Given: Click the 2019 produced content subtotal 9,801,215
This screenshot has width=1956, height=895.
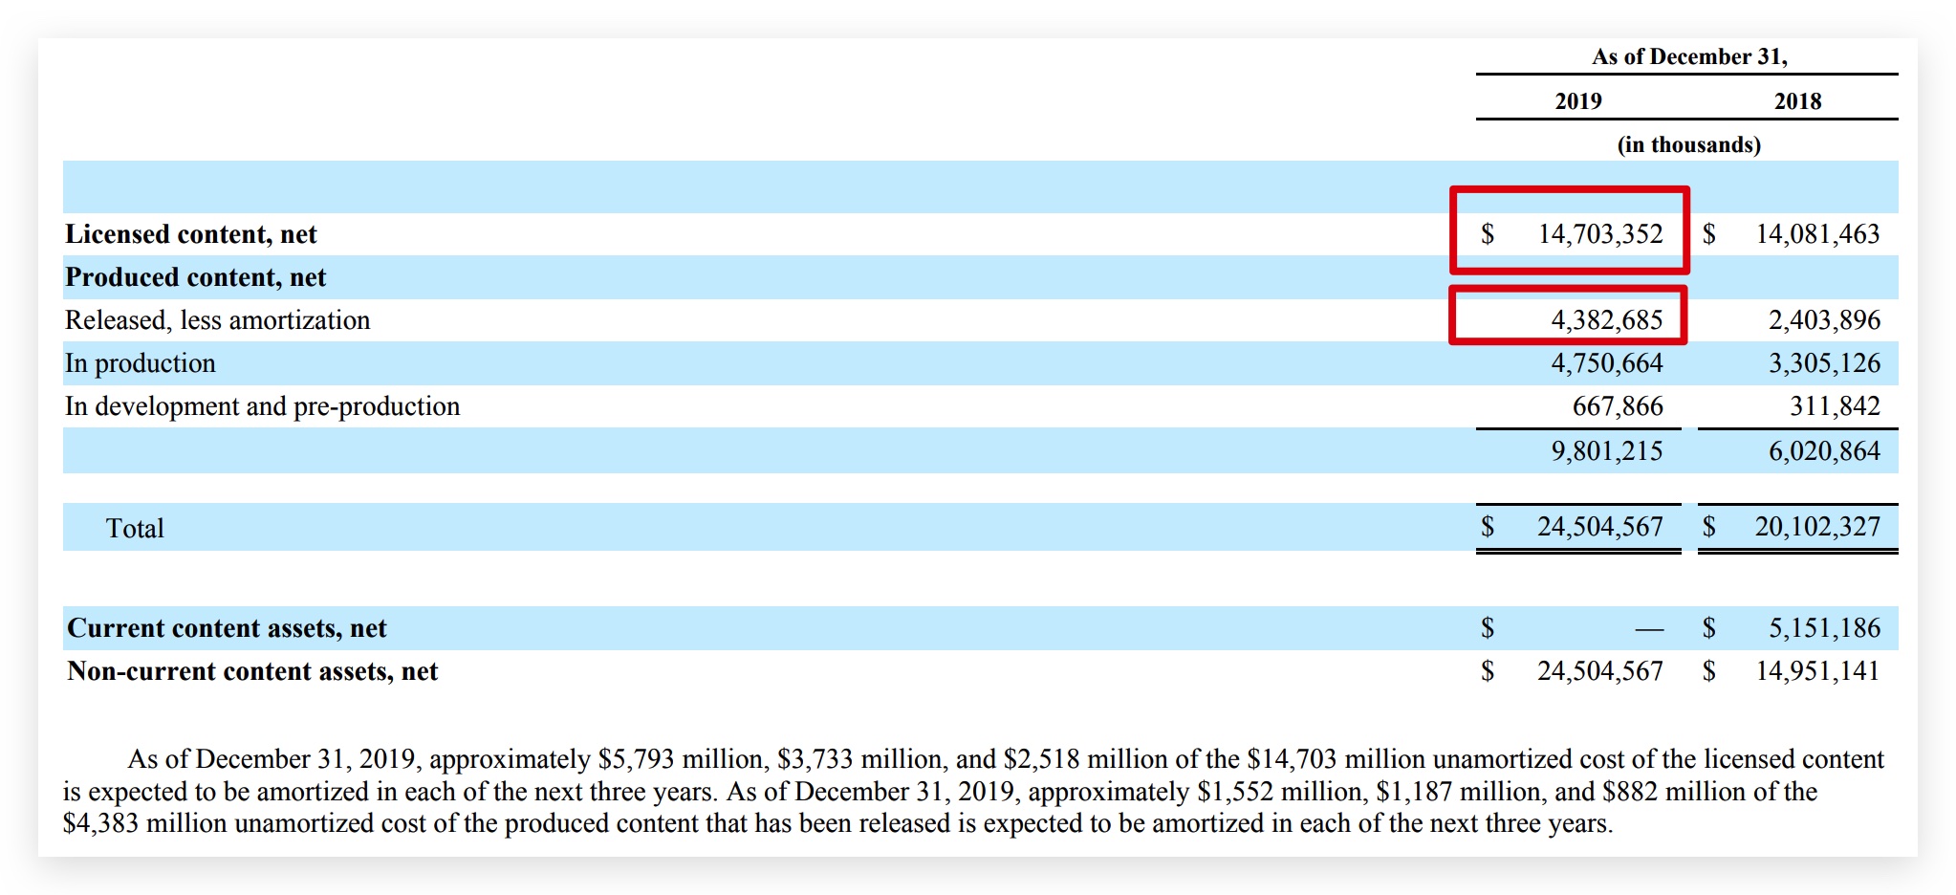Looking at the screenshot, I should click(x=1606, y=451).
